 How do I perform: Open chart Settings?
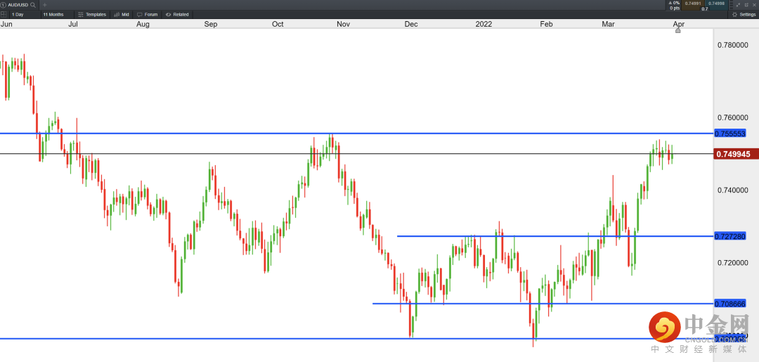(744, 15)
